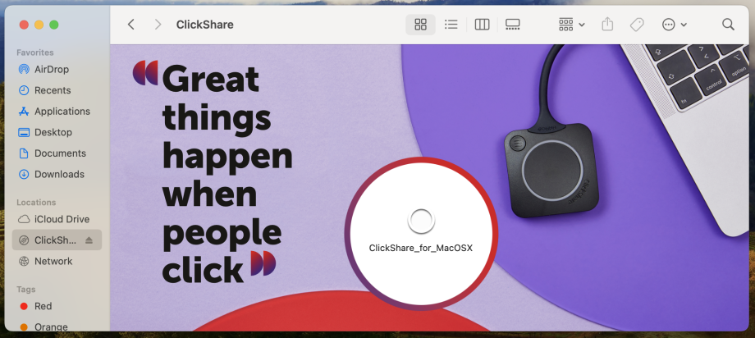755x338 pixels.
Task: Filter by Red tag
Action: coord(57,306)
